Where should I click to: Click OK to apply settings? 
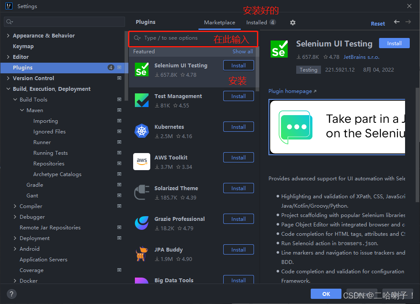326,294
